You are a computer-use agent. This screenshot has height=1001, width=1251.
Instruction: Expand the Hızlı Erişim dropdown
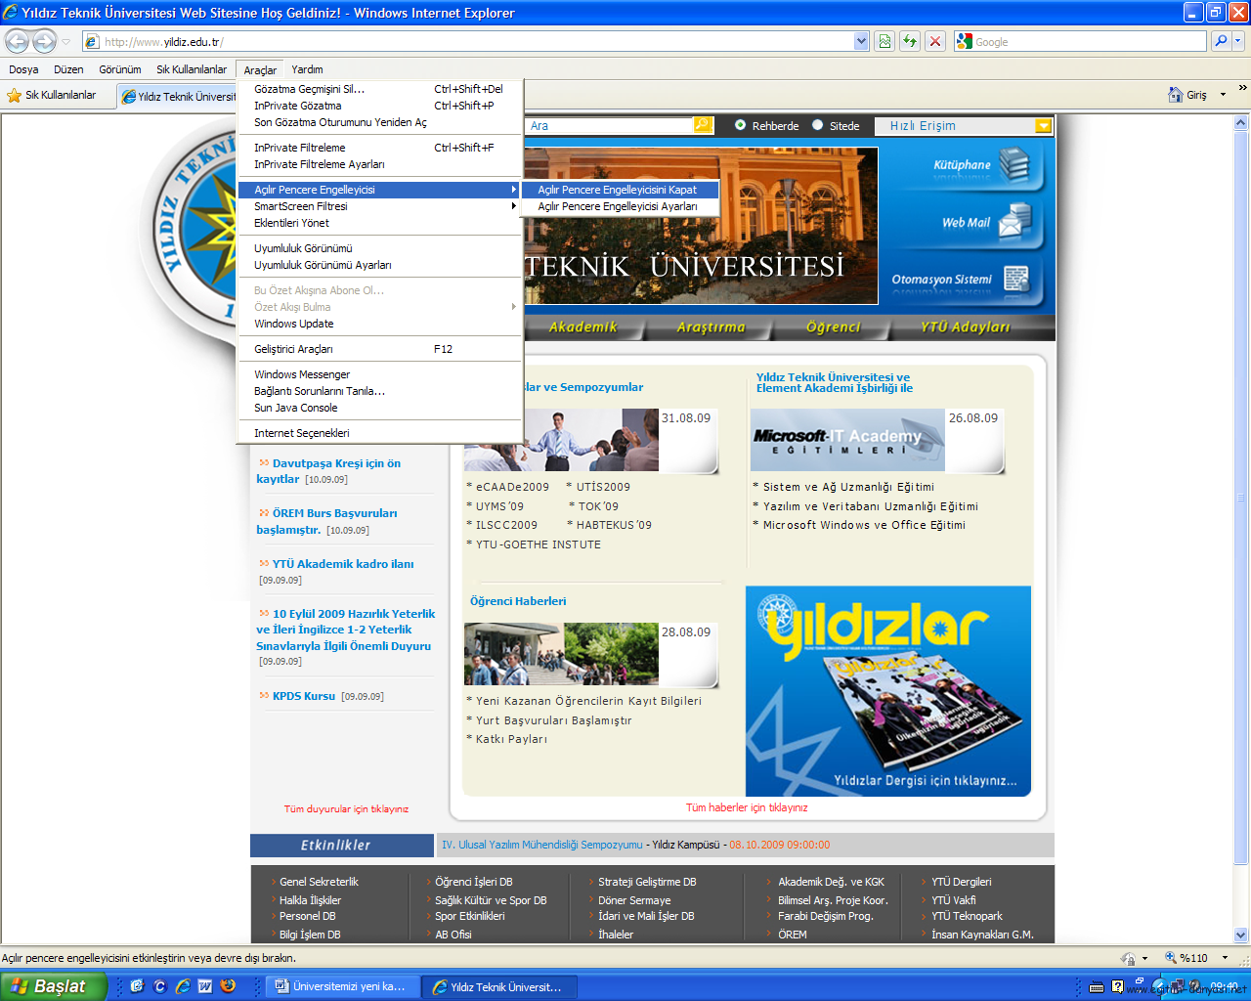[1043, 126]
